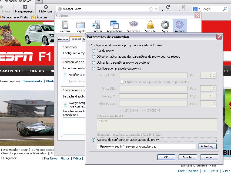This screenshot has width=231, height=173.
Task: Select automatic proxy detection for this network
Action: tap(93, 57)
